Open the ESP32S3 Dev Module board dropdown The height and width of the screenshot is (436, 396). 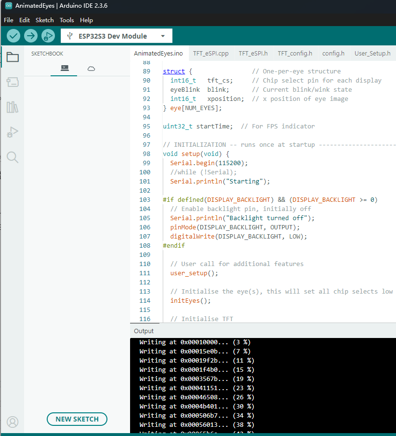117,36
